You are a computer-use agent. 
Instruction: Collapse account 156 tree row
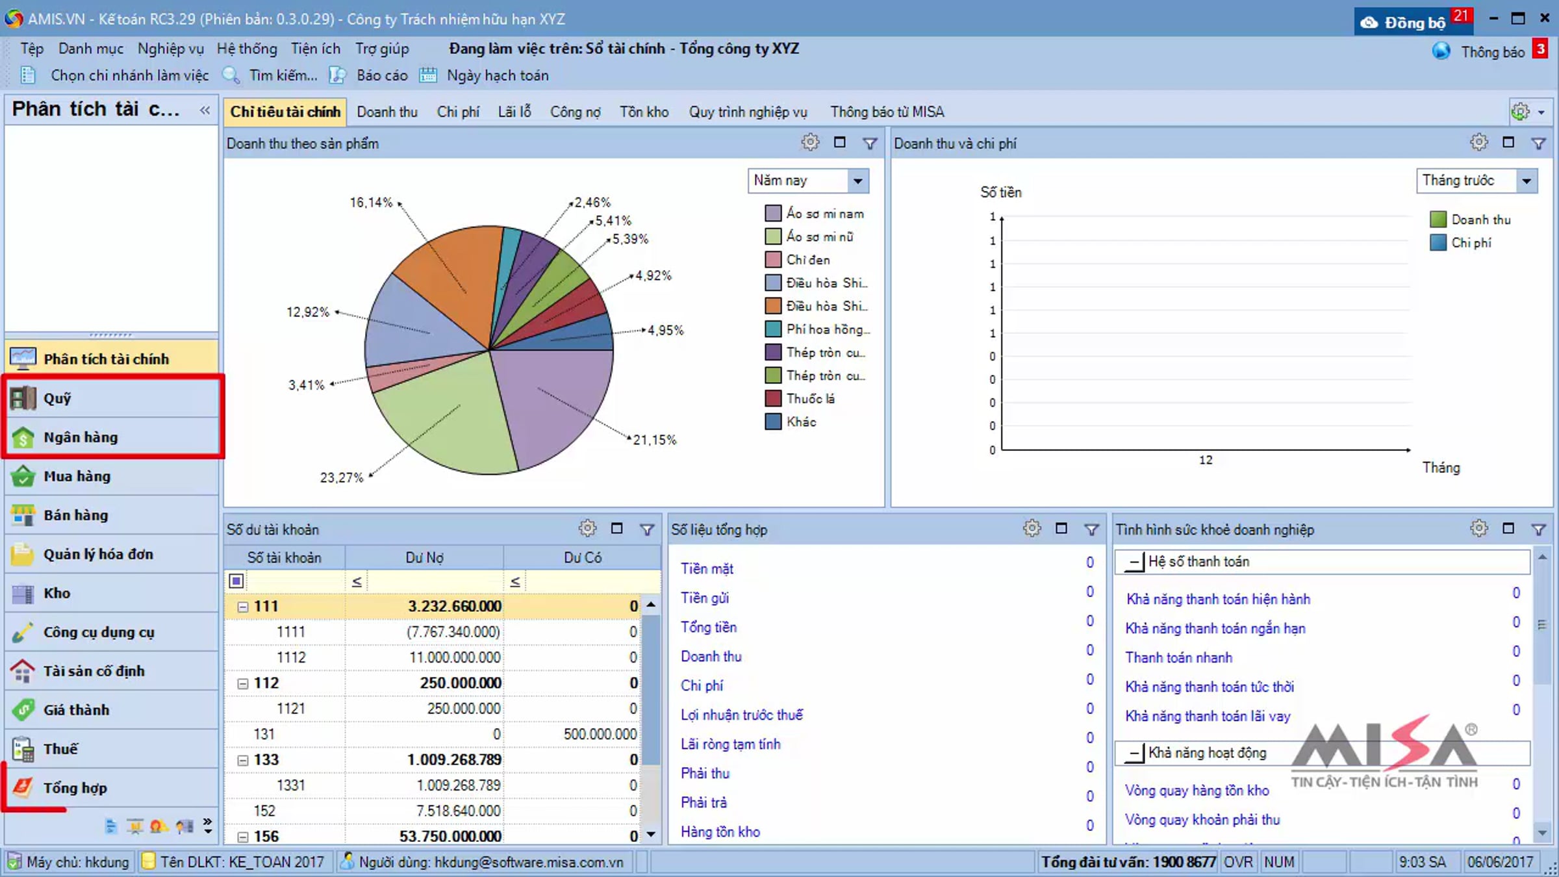[x=242, y=837]
